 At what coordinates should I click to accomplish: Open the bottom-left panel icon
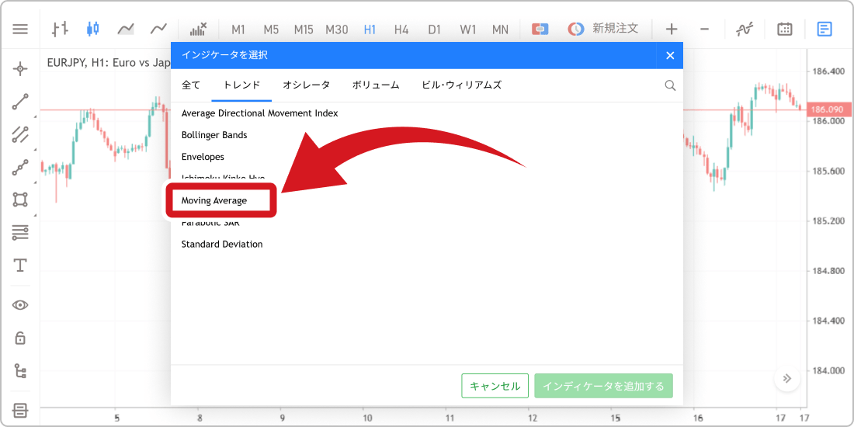tap(20, 410)
